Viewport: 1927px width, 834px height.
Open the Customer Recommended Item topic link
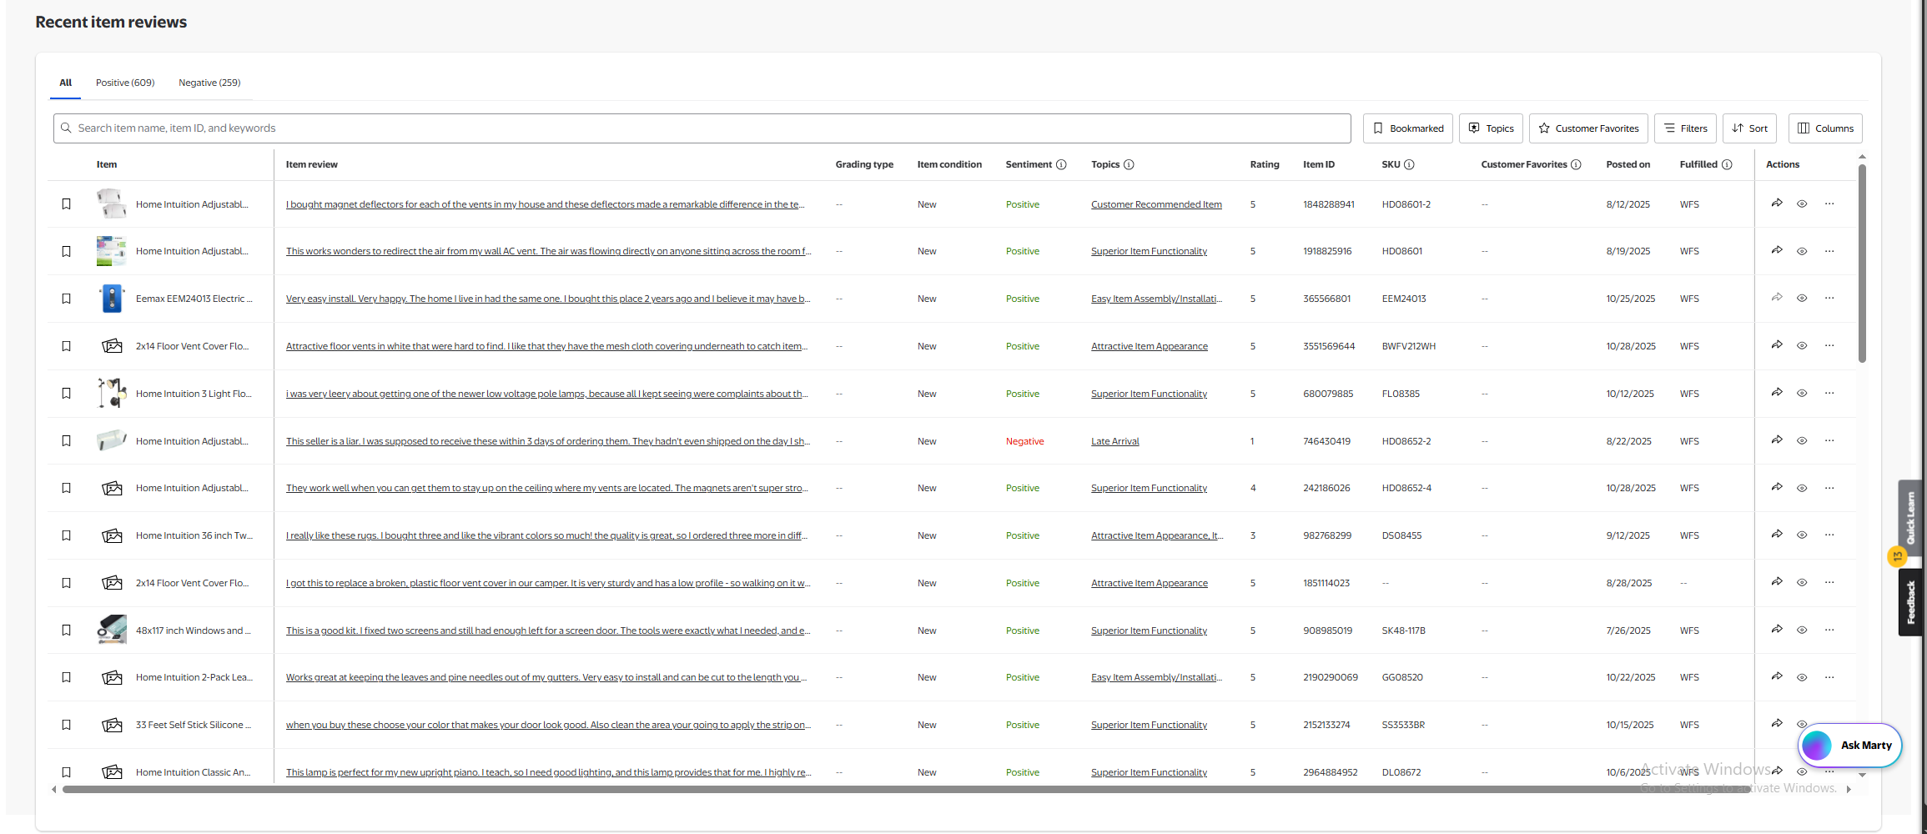tap(1156, 204)
